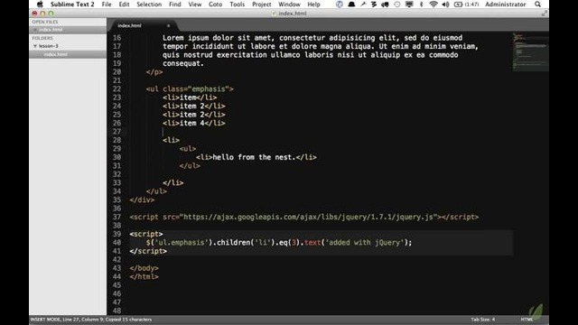
Task: Click the 'item 4' list line
Action: tap(194, 123)
